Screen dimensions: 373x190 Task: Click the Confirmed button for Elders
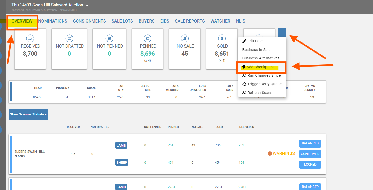(310, 154)
